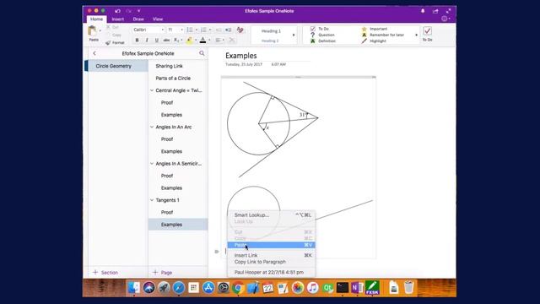The width and height of the screenshot is (540, 304).
Task: Toggle Bold formatting
Action: tap(137, 41)
